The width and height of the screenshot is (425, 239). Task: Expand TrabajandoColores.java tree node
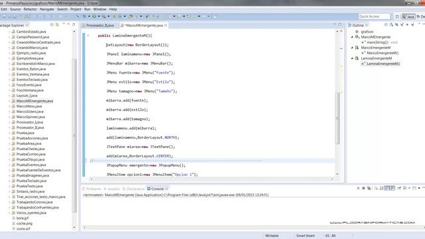click(9, 202)
